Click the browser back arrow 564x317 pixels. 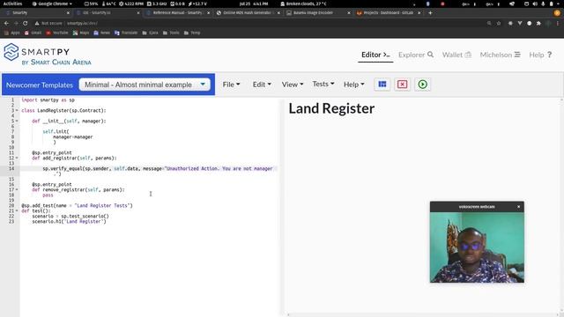coord(6,23)
